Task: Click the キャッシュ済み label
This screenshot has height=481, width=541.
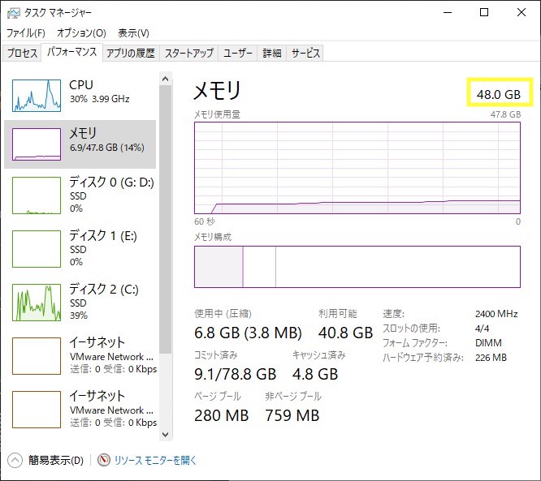Action: tap(318, 355)
